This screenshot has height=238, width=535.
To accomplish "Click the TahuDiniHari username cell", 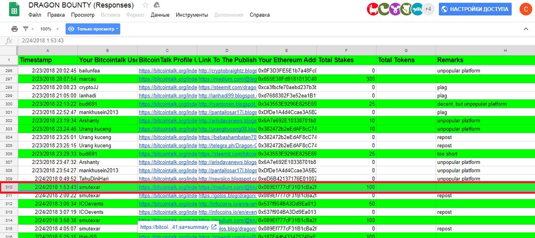I will (x=107, y=179).
